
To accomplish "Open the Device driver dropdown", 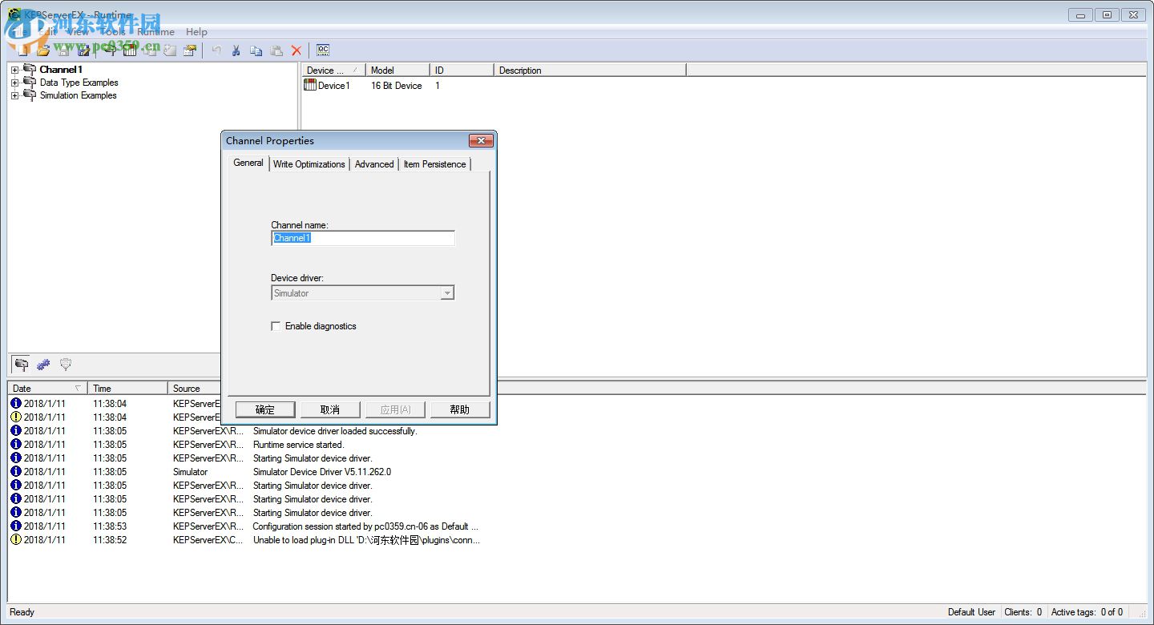I will [x=447, y=293].
